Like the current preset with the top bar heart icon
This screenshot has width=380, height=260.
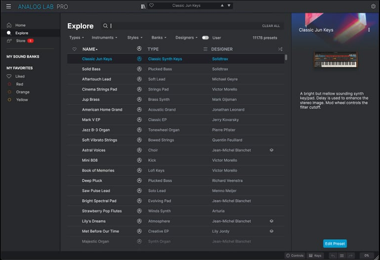[151, 5]
